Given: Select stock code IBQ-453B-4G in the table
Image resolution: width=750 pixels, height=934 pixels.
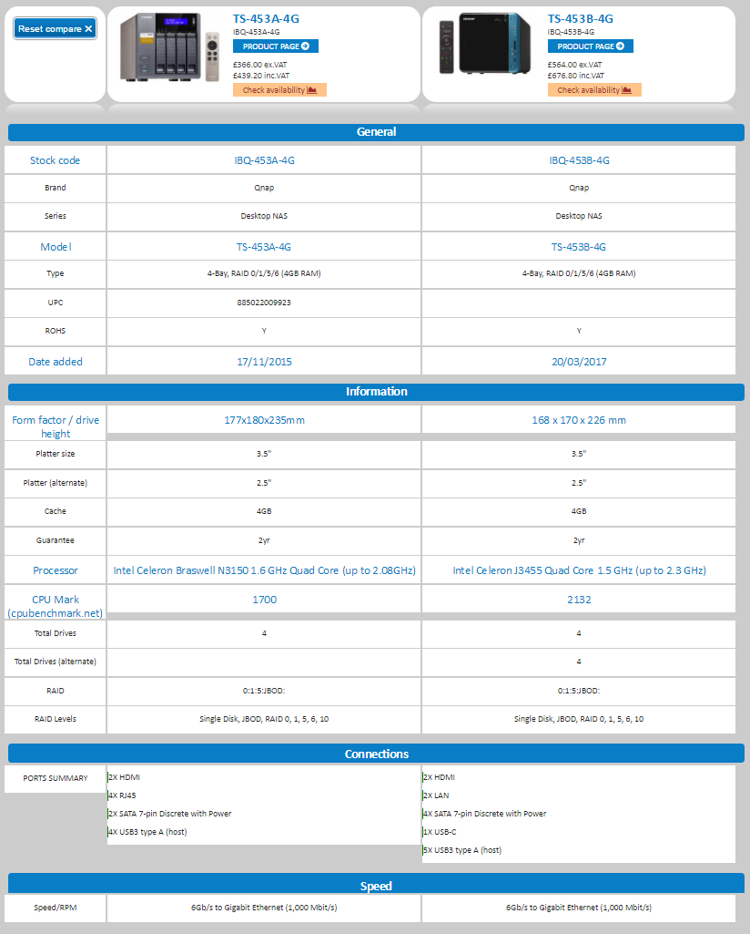Looking at the screenshot, I should [579, 160].
